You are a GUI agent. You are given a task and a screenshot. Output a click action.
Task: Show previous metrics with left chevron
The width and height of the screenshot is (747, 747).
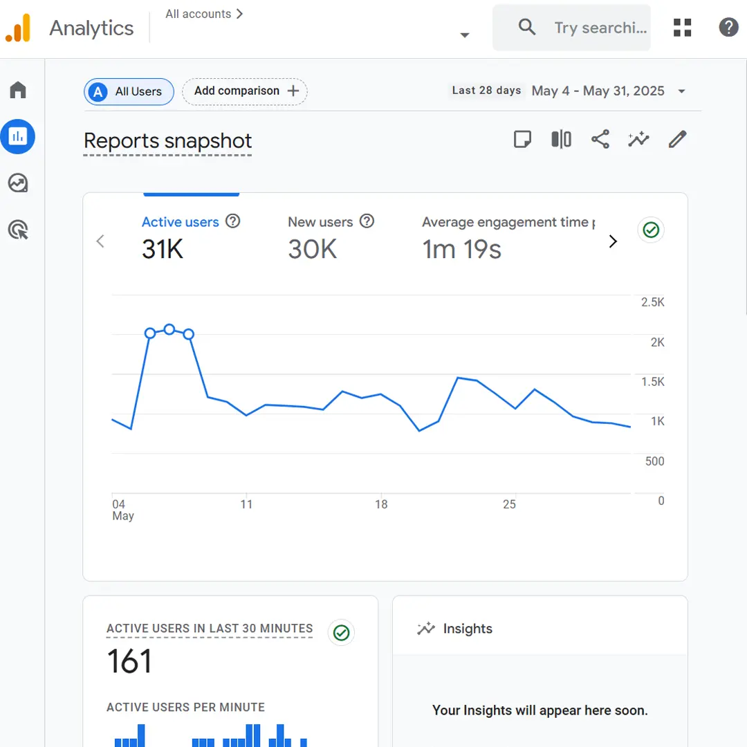100,241
